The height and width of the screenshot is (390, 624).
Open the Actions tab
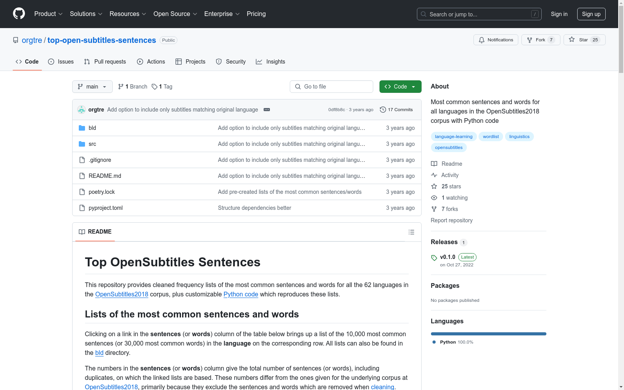point(151,62)
